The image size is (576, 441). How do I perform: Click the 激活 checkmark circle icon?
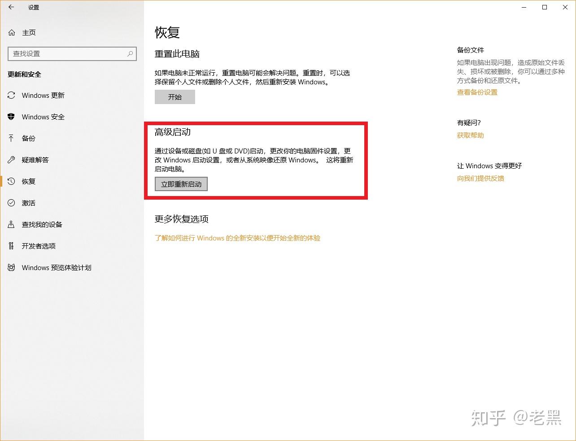click(11, 203)
